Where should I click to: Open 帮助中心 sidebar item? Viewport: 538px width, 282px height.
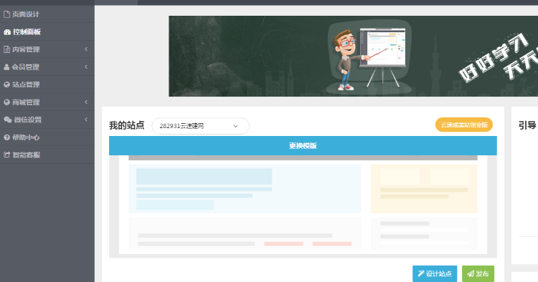coord(47,137)
